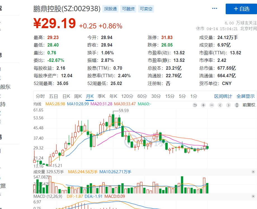The image size is (257, 209).
Task: Click the 市净率 value 2.42
Action: click(222, 60)
